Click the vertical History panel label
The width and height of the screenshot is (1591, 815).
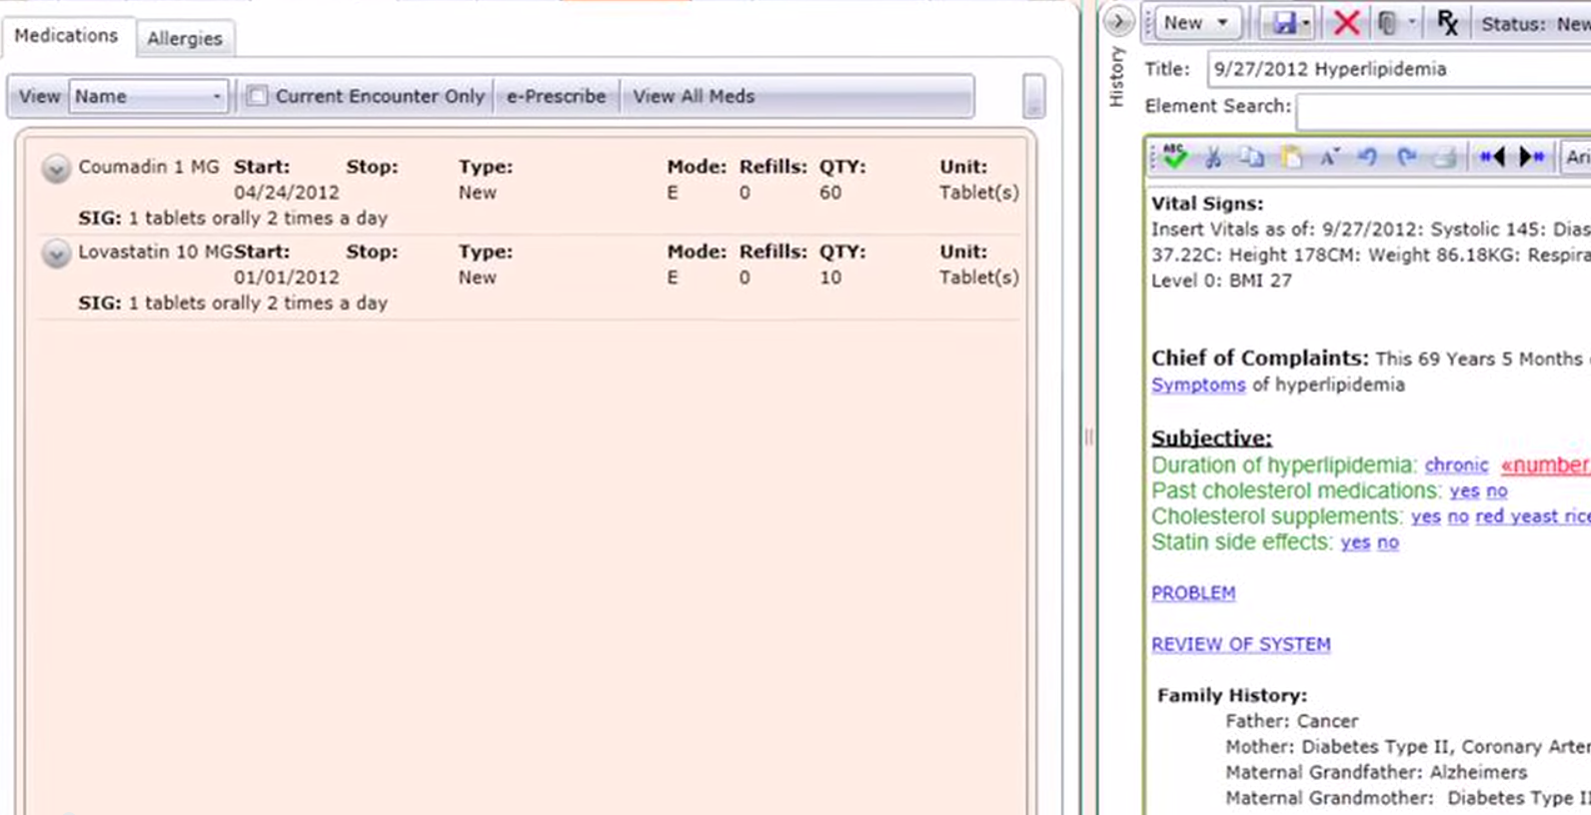tap(1117, 77)
